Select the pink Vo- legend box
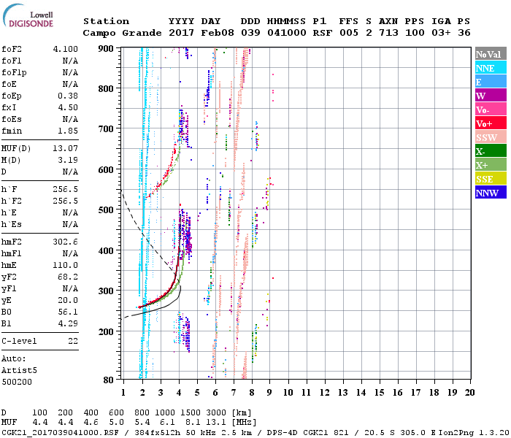This screenshot has width=511, height=438. [489, 109]
